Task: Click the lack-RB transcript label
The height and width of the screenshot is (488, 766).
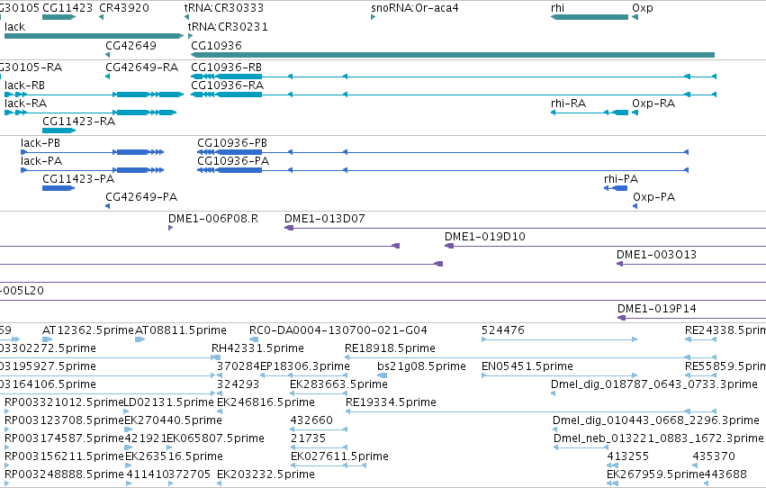Action: point(24,85)
